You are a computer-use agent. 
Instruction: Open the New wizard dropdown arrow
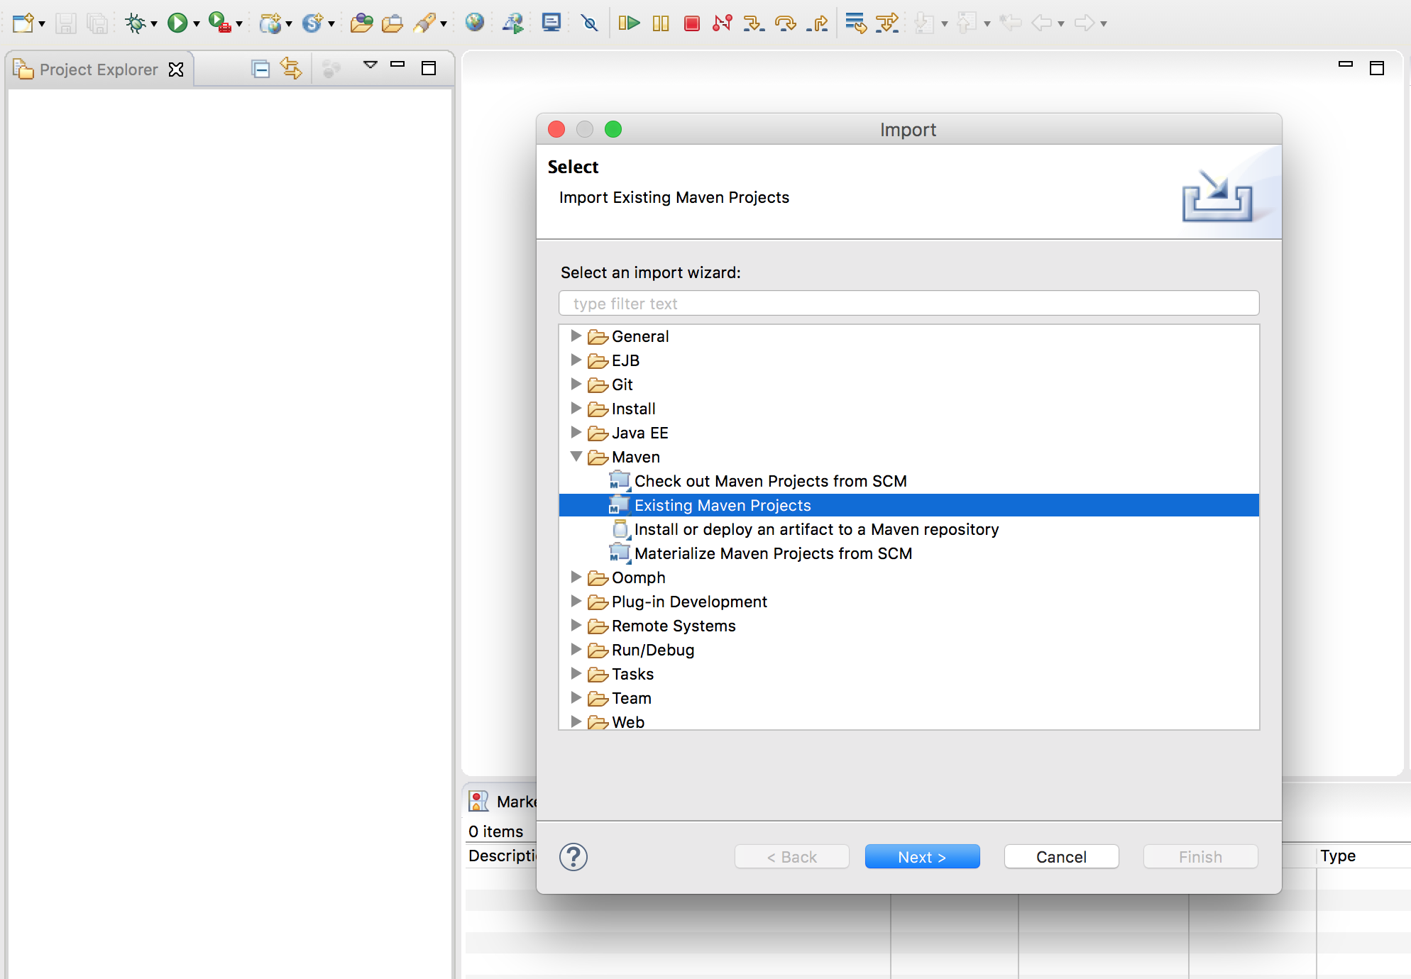(x=42, y=25)
